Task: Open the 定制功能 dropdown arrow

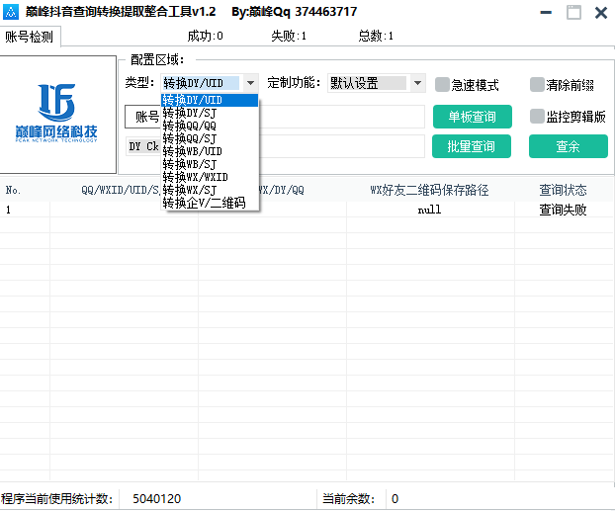Action: (x=417, y=84)
